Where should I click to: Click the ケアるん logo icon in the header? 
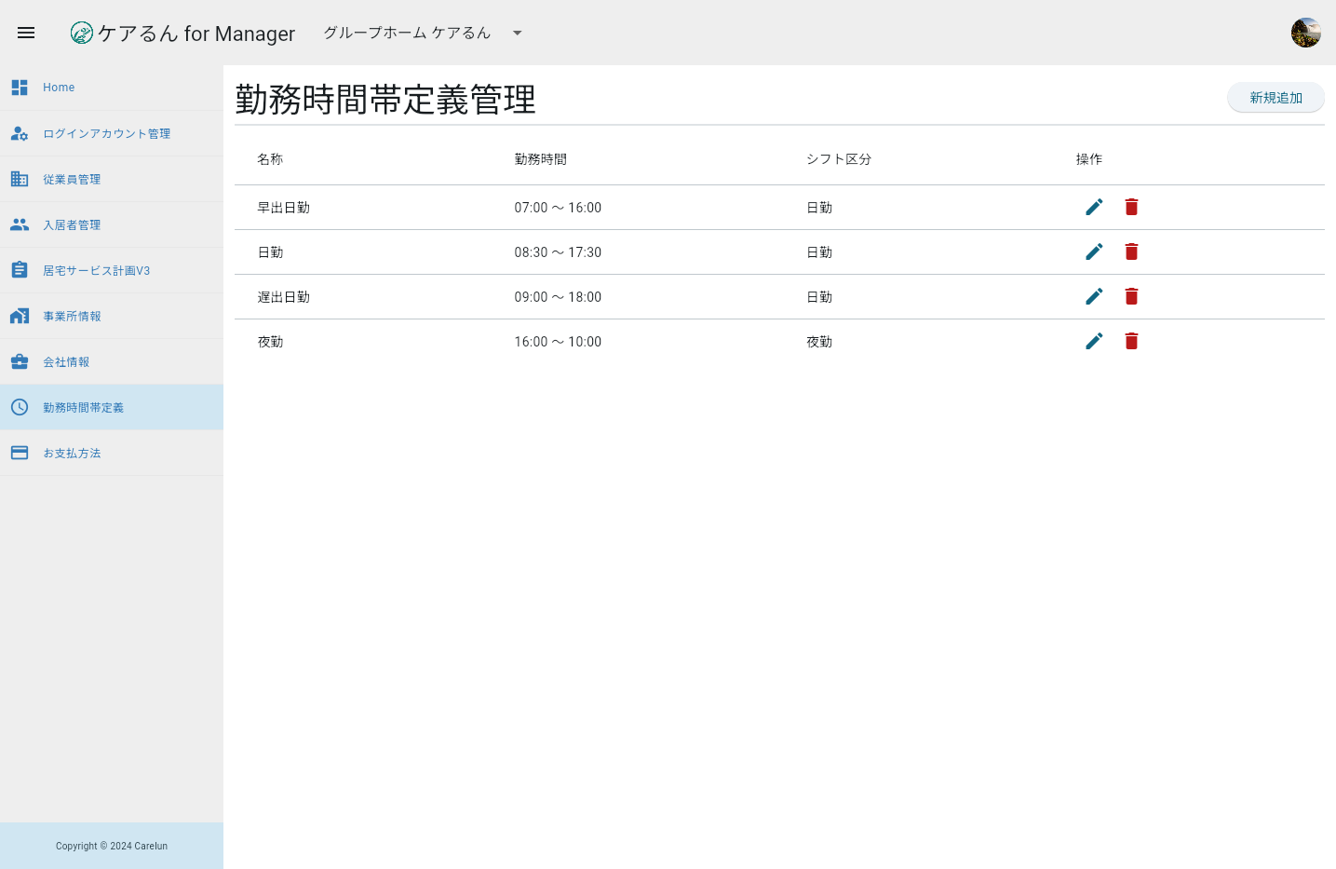[83, 33]
